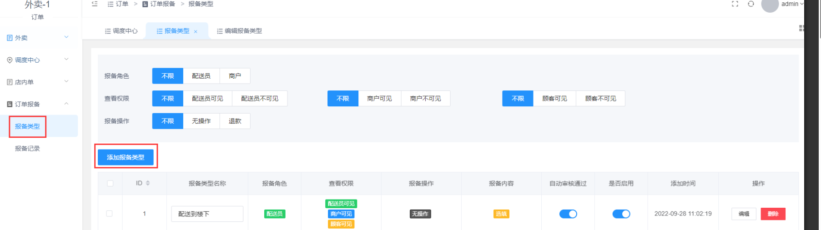Click the 2022-09-28 11:02:19 timestamp

[683, 214]
